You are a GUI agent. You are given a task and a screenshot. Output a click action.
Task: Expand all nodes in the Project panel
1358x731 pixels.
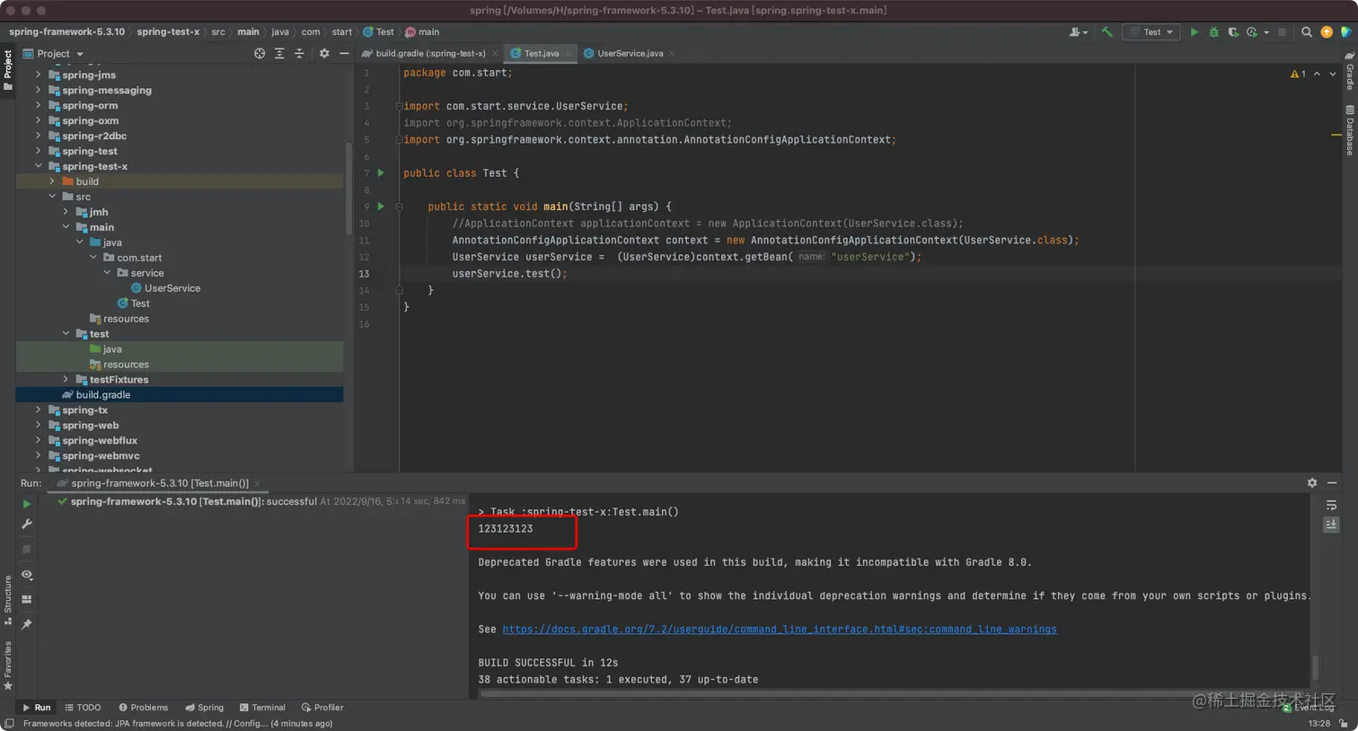[279, 54]
